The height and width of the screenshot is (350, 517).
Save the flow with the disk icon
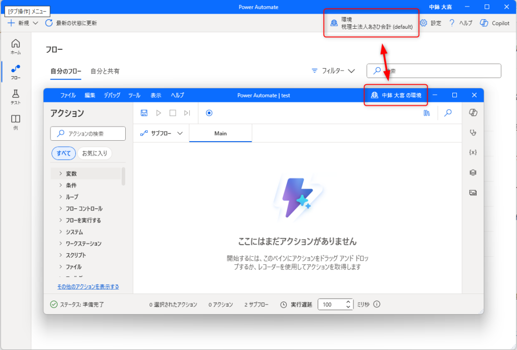144,113
